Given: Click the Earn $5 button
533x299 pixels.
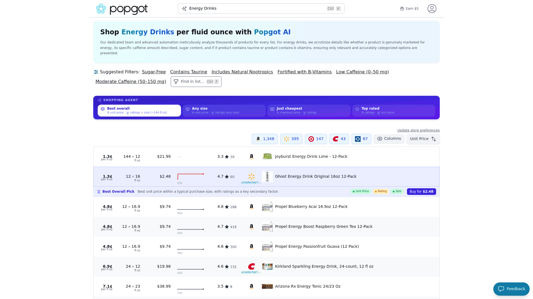Looking at the screenshot, I should [409, 9].
